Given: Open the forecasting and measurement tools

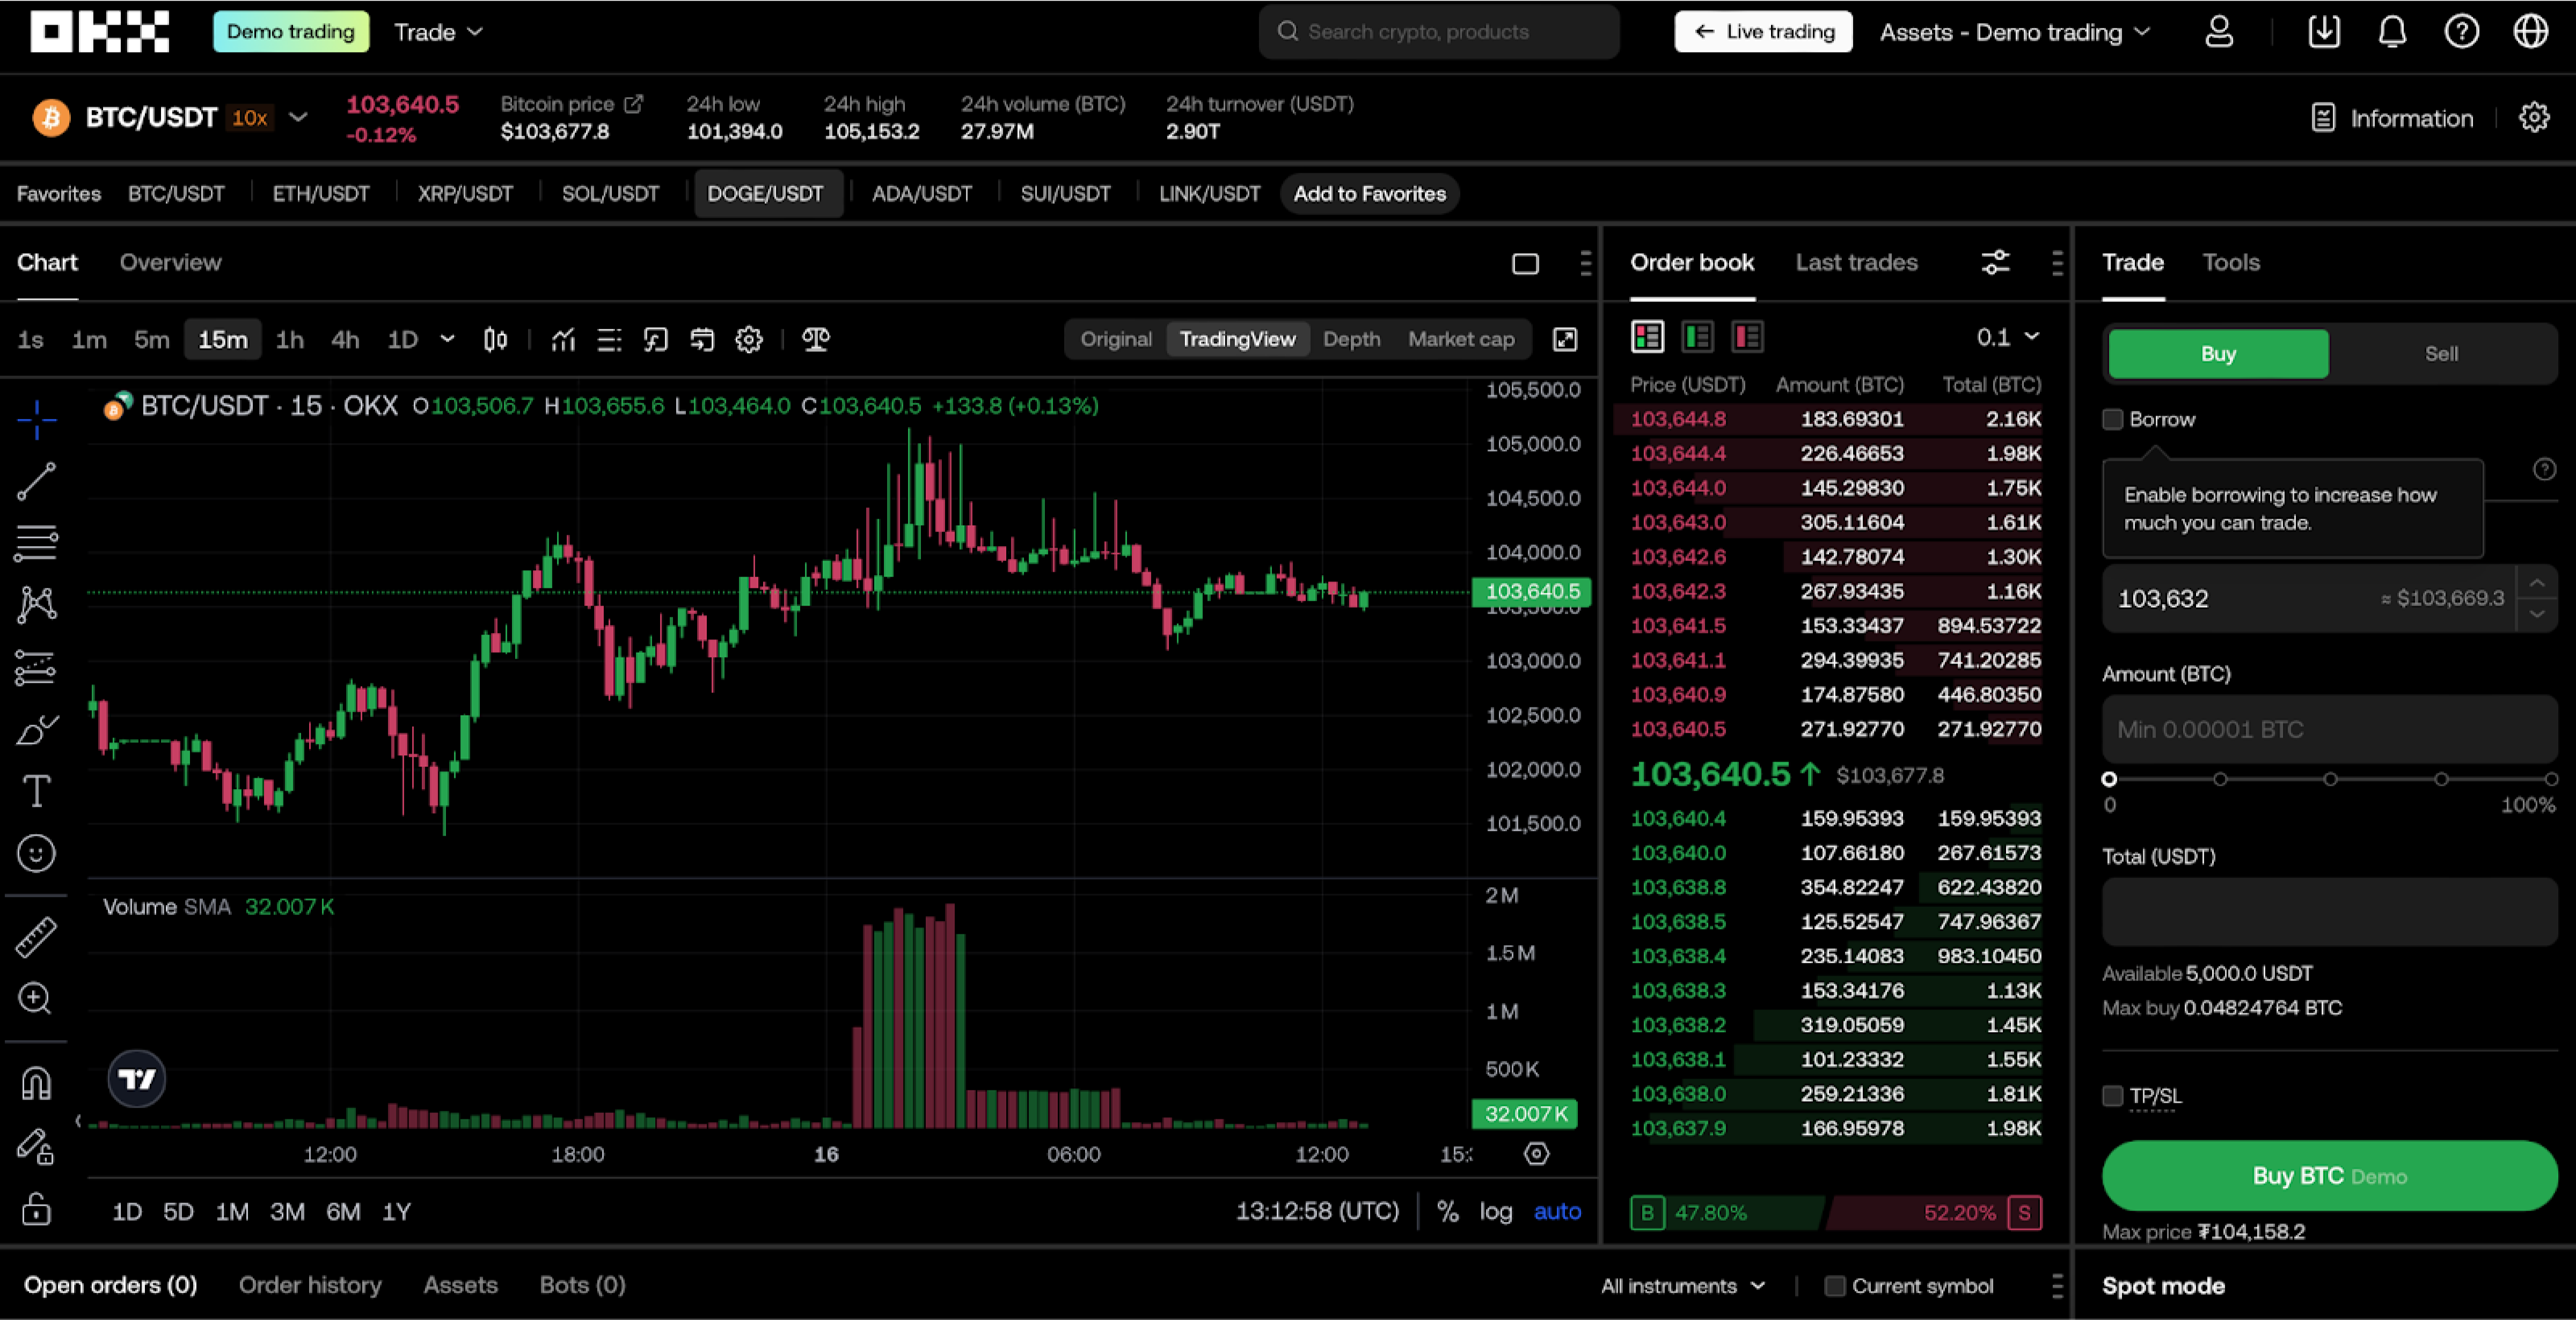Looking at the screenshot, I should click(36, 667).
